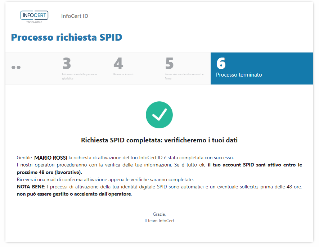The image size is (319, 247).
Task: Click the step number 3
Action: [x=67, y=64]
